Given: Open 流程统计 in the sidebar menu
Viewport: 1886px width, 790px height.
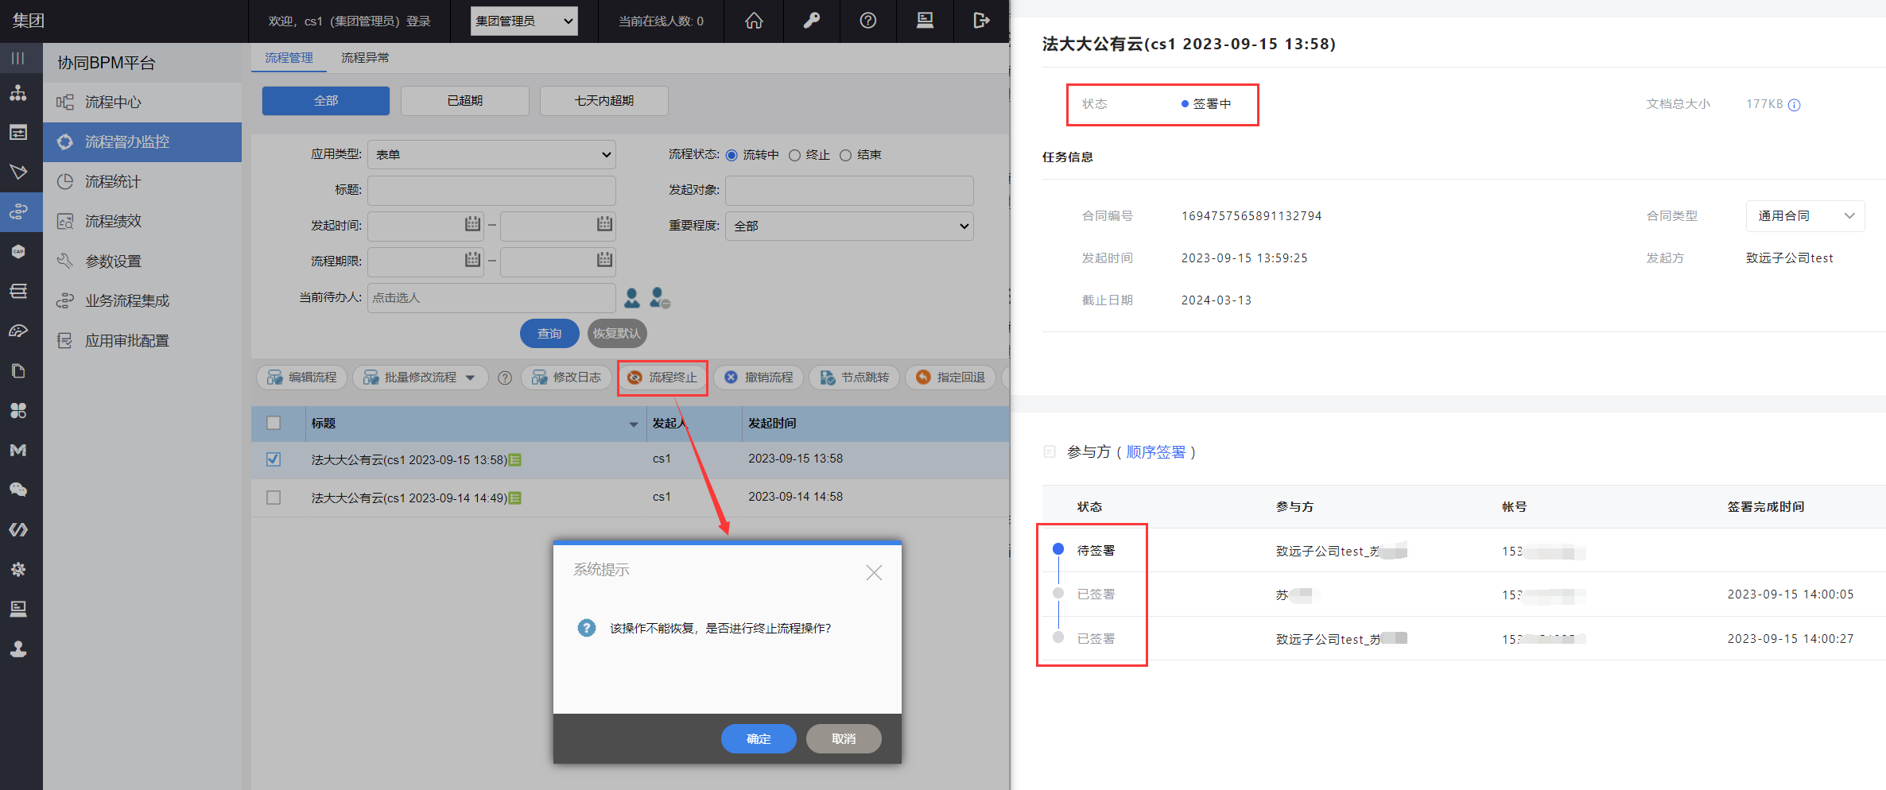Looking at the screenshot, I should 113,182.
